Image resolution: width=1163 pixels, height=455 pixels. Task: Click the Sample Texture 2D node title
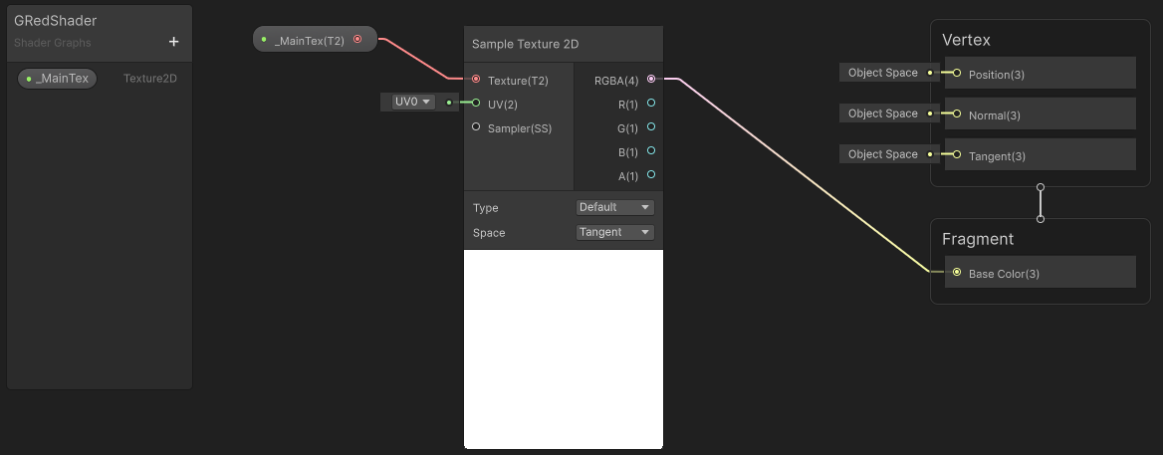pyautogui.click(x=526, y=44)
